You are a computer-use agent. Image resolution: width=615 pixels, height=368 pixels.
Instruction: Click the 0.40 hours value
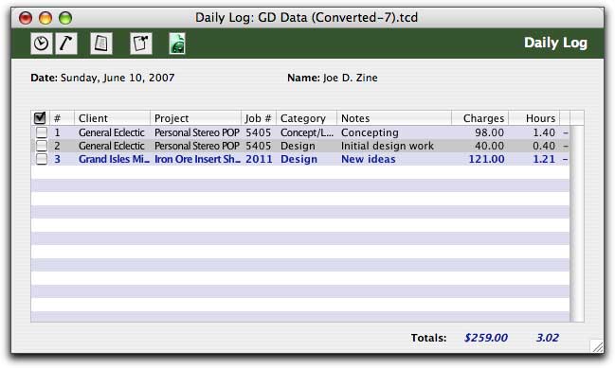pos(544,146)
